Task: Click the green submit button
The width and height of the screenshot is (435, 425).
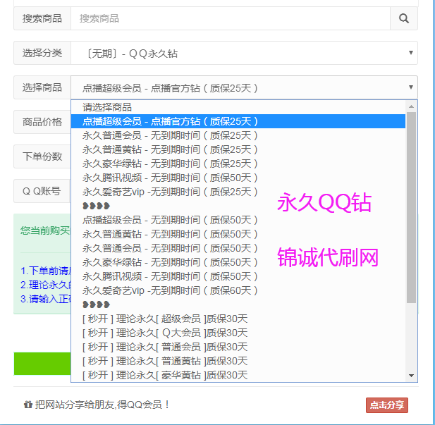Action: point(42,364)
